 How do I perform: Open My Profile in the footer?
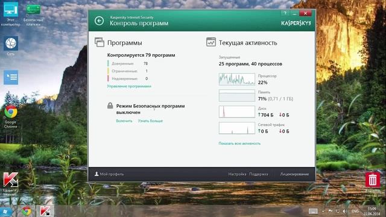pos(109,174)
